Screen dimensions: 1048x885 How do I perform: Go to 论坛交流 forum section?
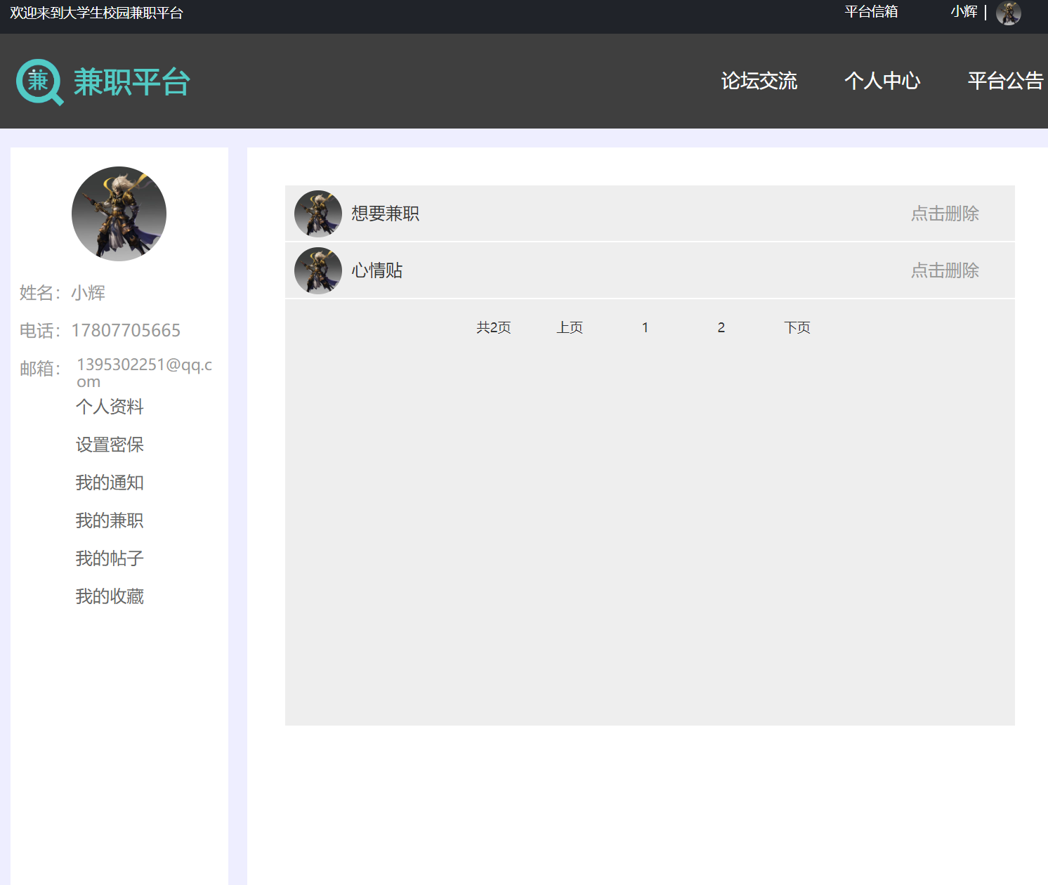point(759,81)
